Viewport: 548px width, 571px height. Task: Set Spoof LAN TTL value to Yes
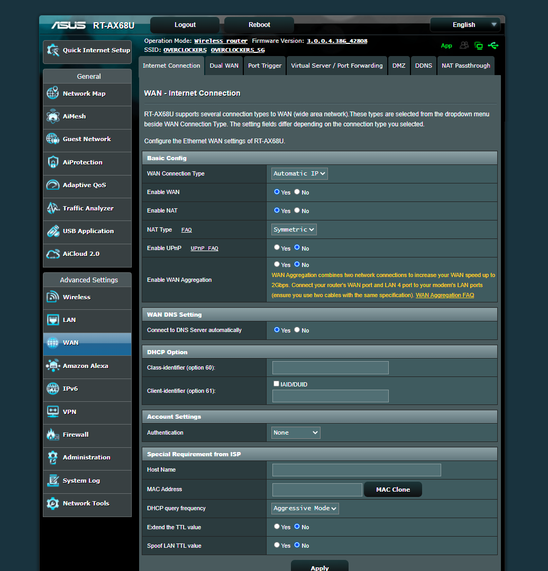(277, 545)
